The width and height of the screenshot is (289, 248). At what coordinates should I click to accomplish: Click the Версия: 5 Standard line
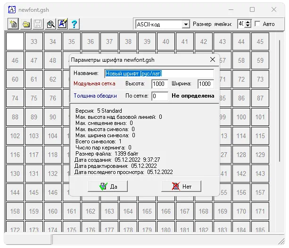tap(99, 111)
